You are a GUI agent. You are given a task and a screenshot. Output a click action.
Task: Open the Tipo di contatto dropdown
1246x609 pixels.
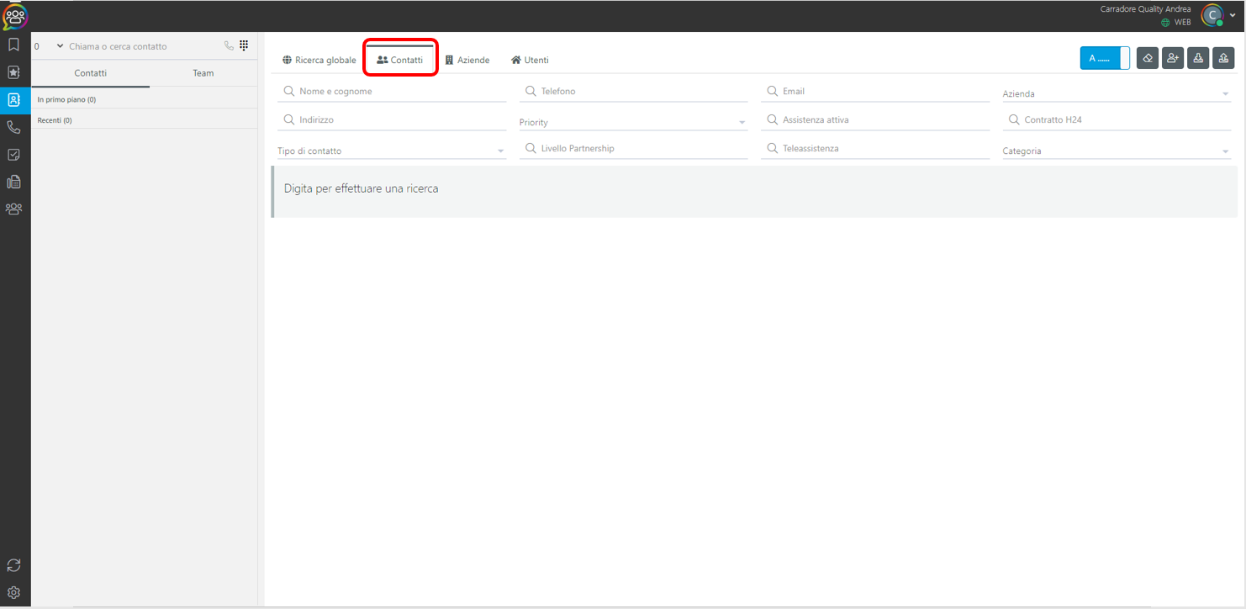[392, 151]
